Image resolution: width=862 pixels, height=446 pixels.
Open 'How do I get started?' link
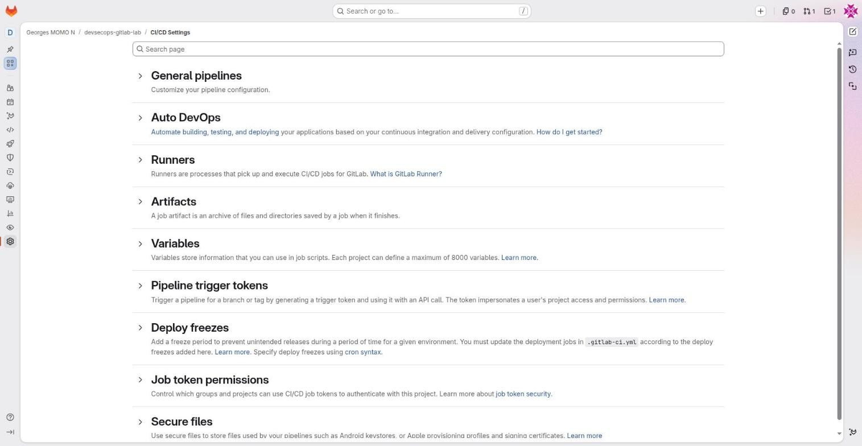[x=569, y=132]
